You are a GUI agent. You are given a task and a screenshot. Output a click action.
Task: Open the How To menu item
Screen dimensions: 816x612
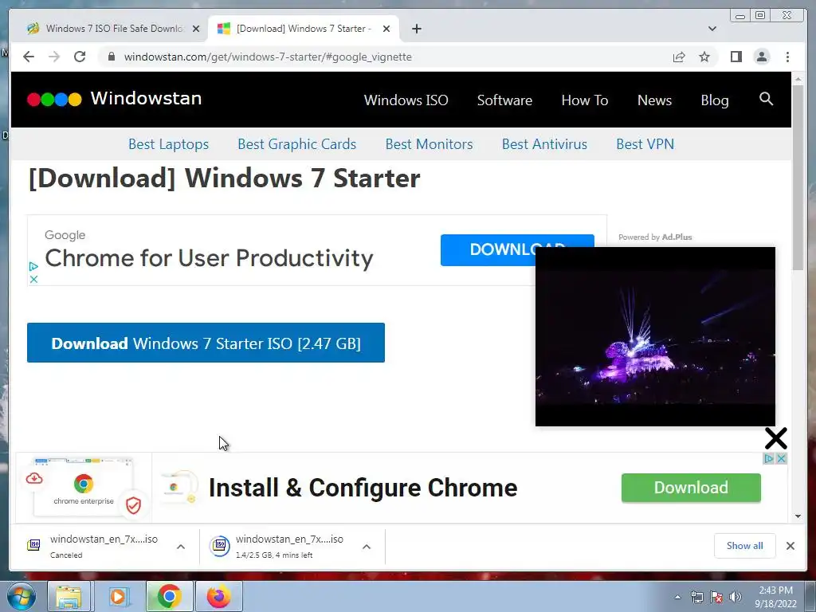[584, 100]
